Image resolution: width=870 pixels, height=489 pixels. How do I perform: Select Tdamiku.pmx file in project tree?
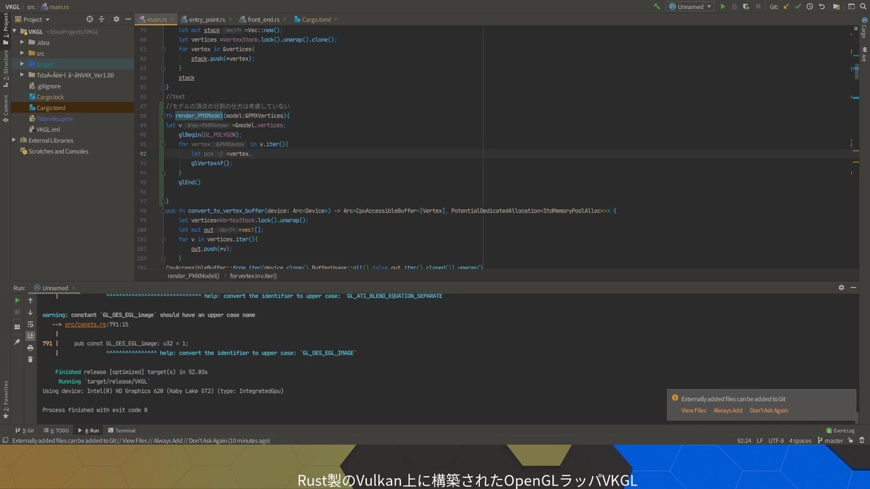point(54,119)
